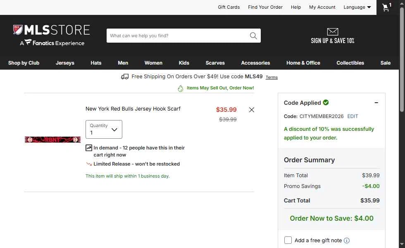
Task: Open the Men menu
Action: pyautogui.click(x=123, y=63)
